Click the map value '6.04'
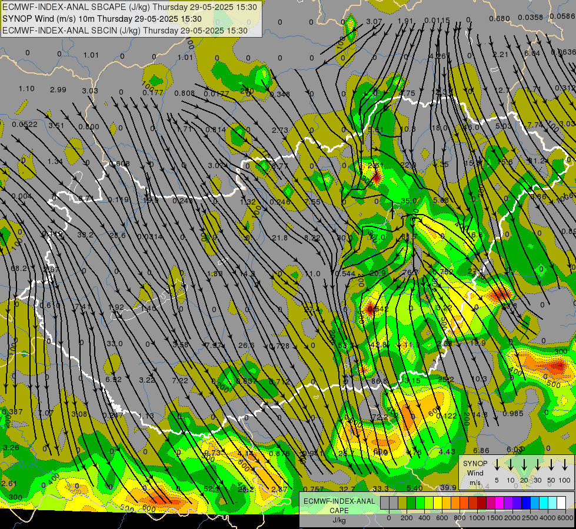The height and width of the screenshot is (529, 576). click(x=532, y=53)
